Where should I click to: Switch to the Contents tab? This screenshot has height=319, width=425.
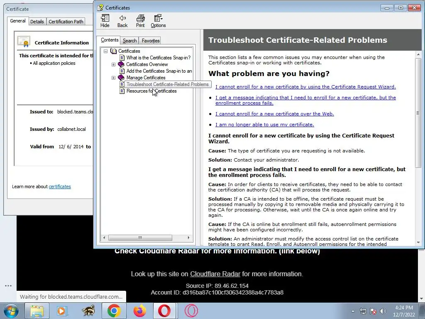click(110, 40)
